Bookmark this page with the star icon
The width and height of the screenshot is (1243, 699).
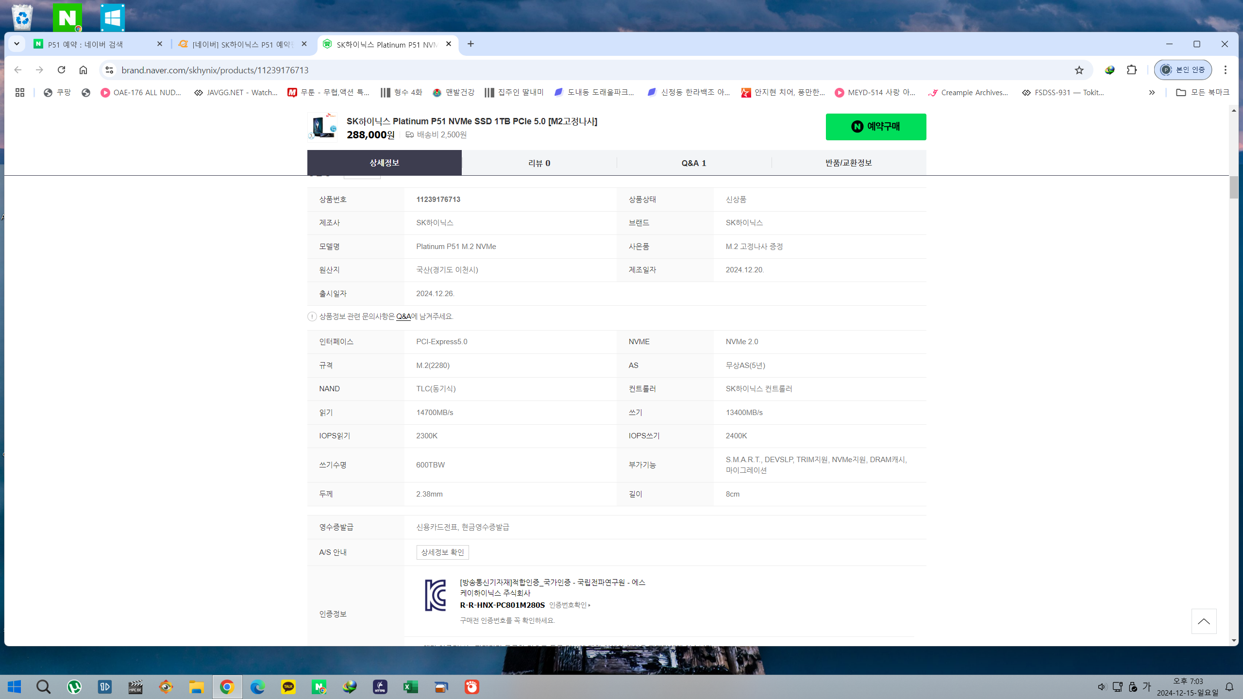pos(1079,70)
